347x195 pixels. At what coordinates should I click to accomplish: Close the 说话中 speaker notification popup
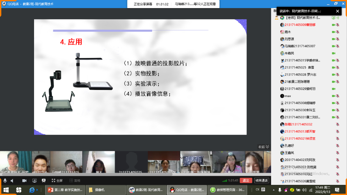click(338, 11)
